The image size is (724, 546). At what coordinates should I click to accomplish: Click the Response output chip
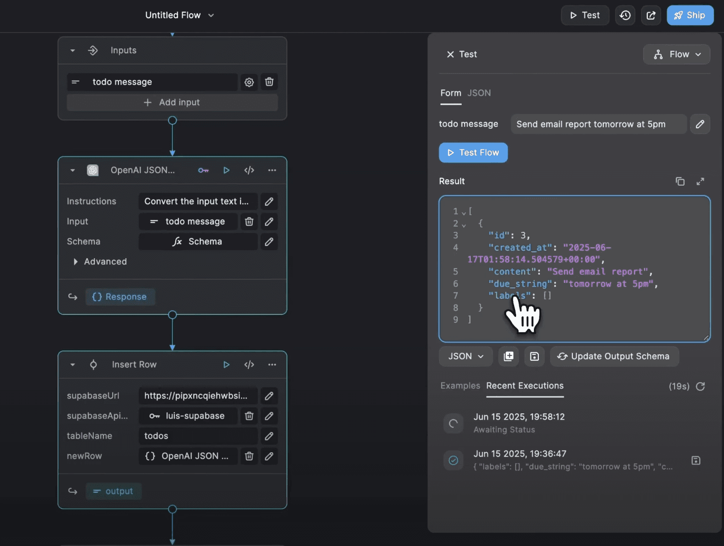pyautogui.click(x=120, y=297)
